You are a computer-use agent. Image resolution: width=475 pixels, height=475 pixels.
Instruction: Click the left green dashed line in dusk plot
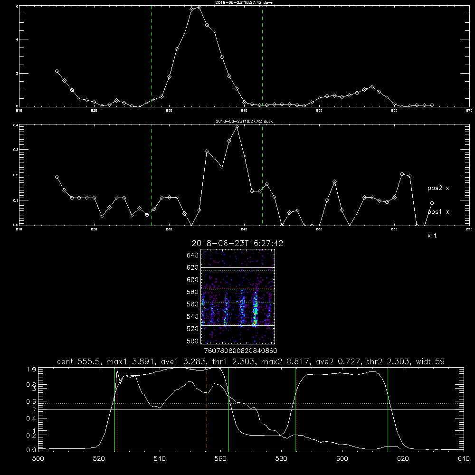coord(151,175)
